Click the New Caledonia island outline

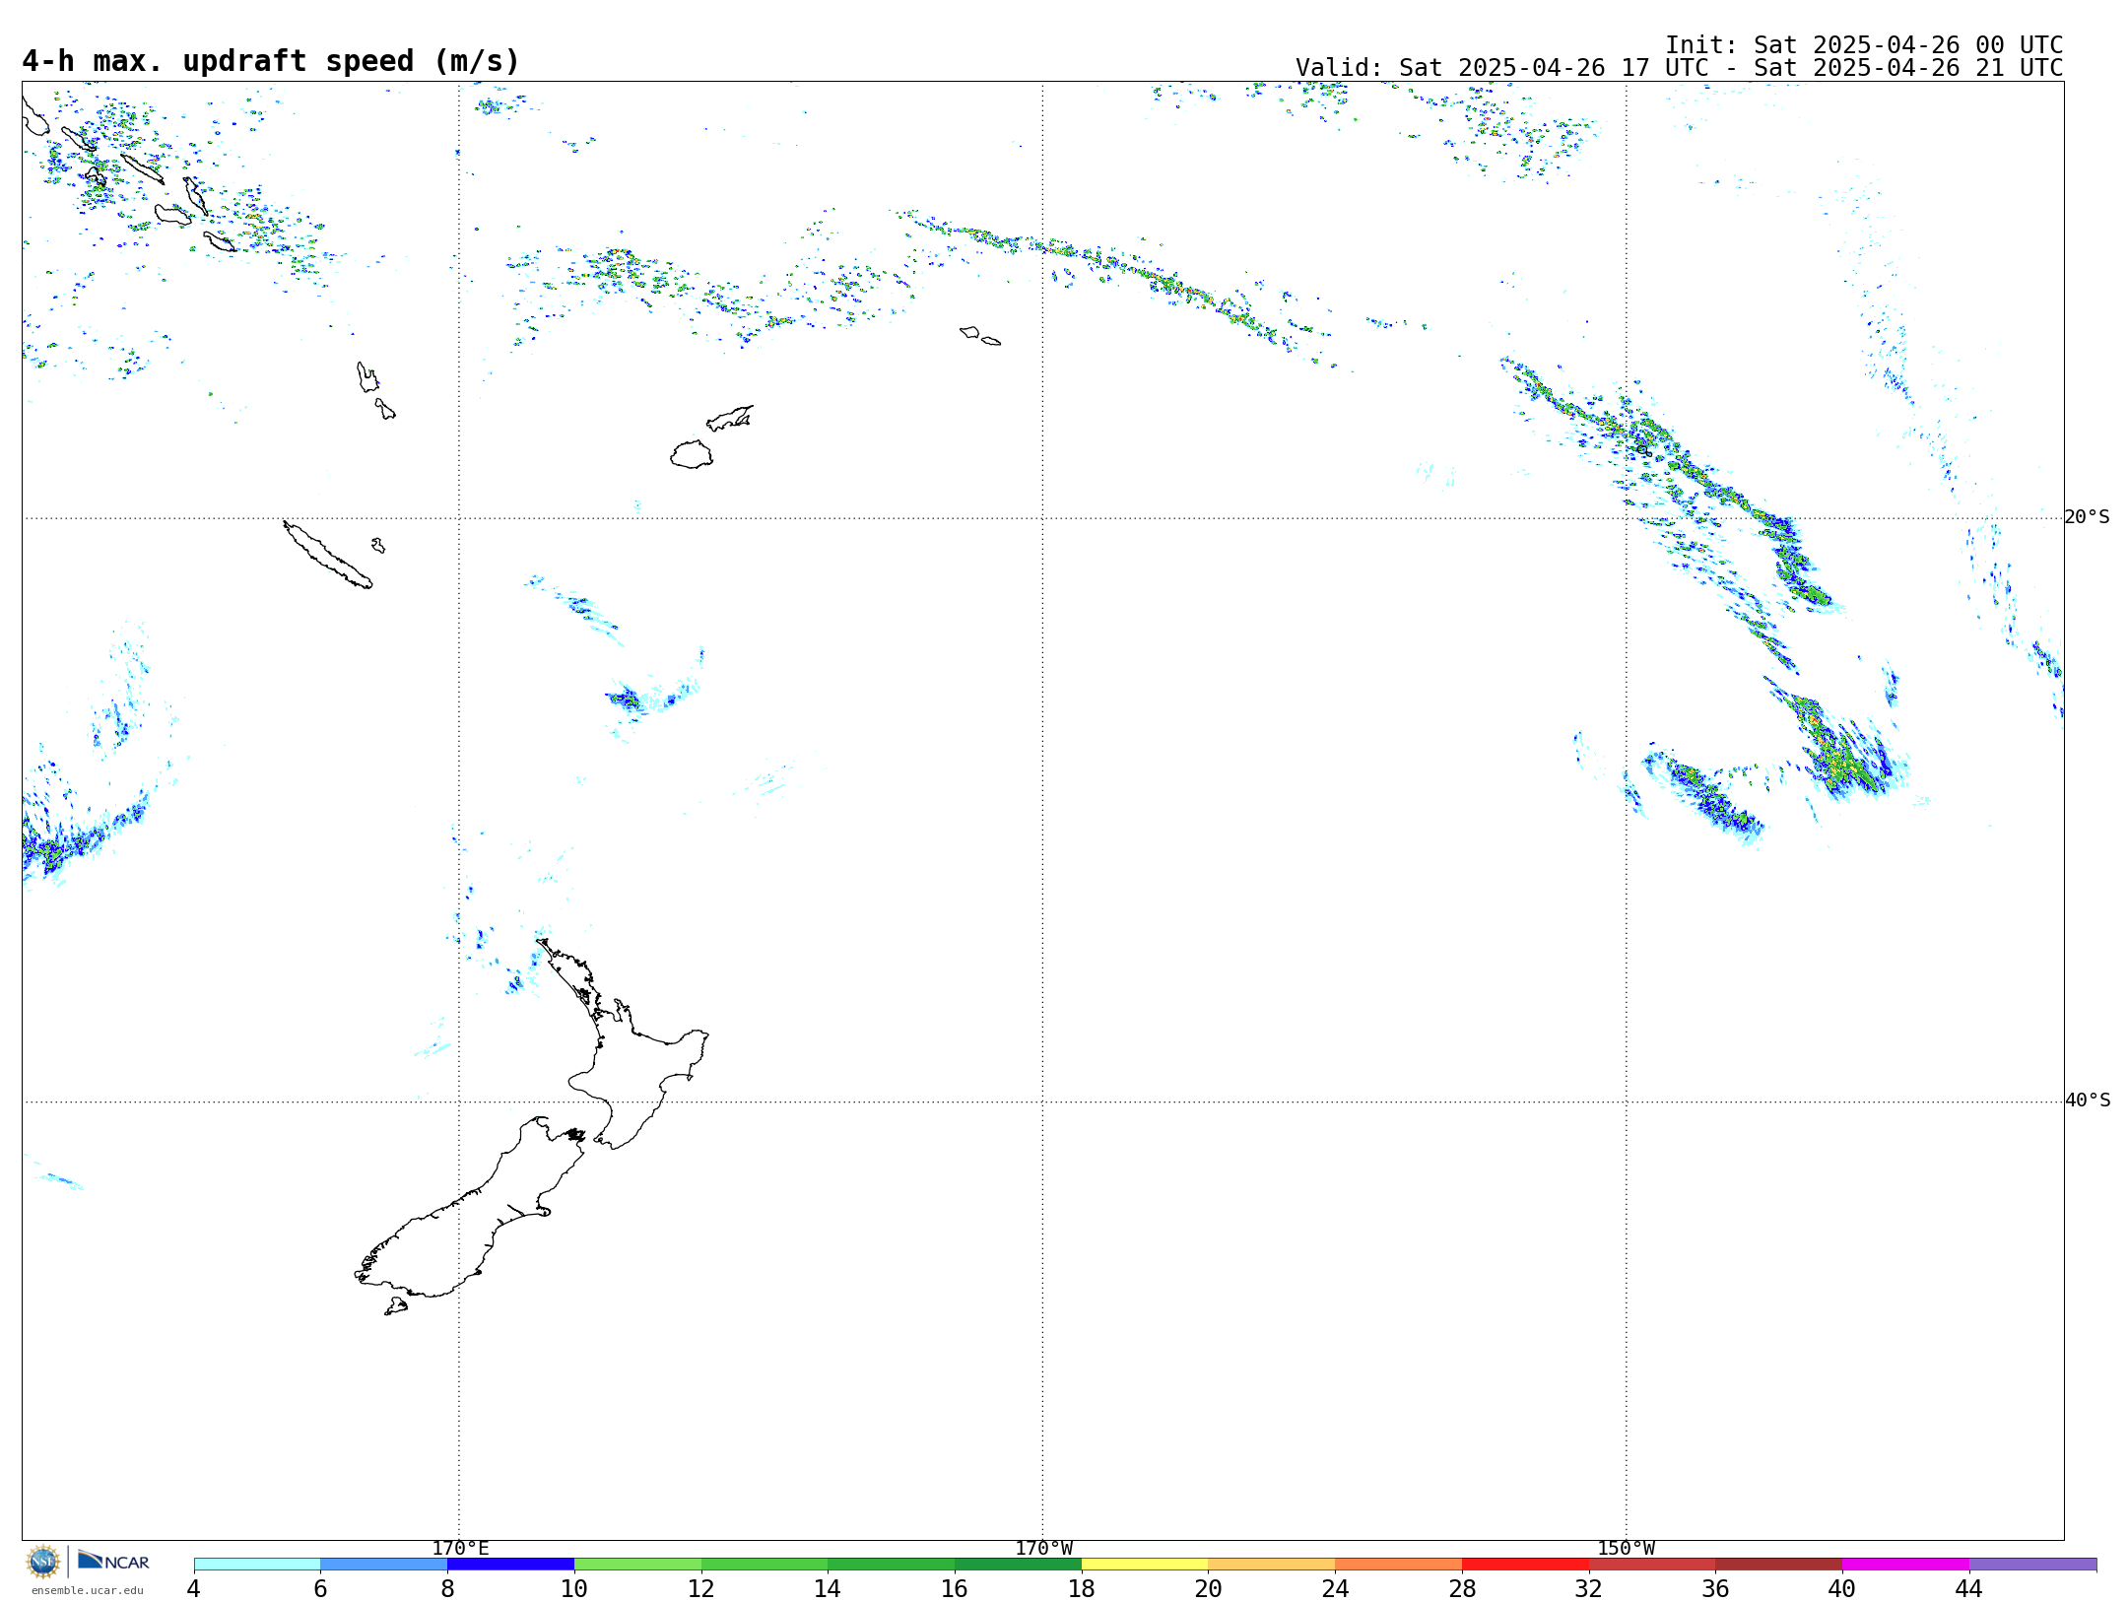(327, 555)
